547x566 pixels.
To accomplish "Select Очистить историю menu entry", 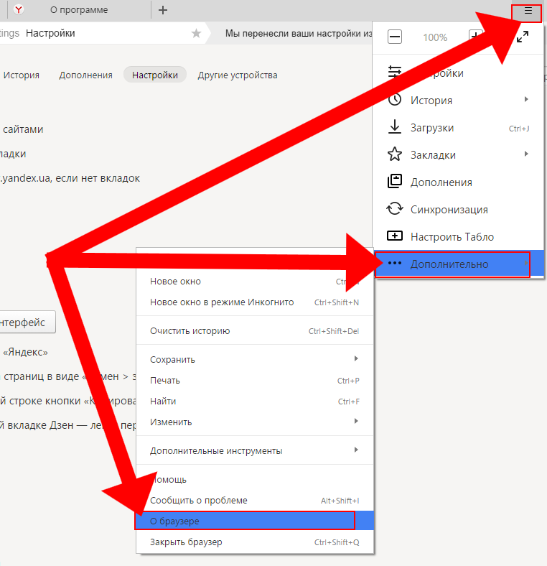I will point(190,331).
